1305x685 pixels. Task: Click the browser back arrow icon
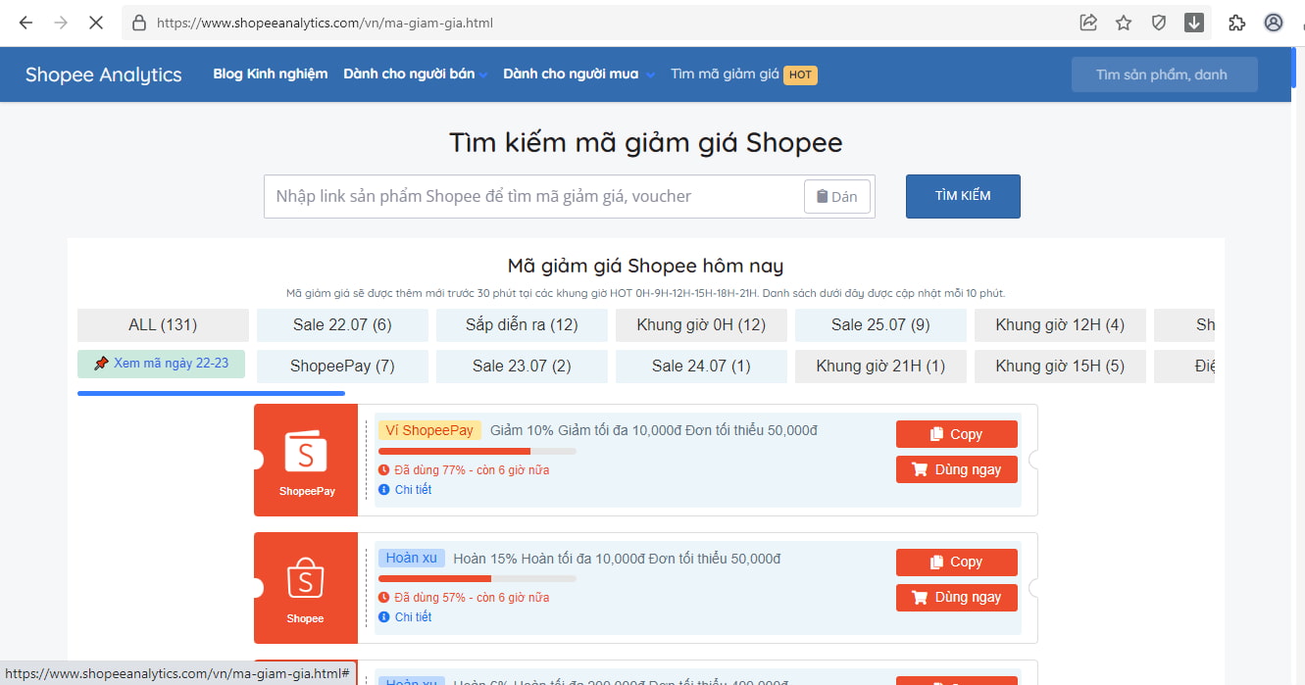(x=26, y=23)
